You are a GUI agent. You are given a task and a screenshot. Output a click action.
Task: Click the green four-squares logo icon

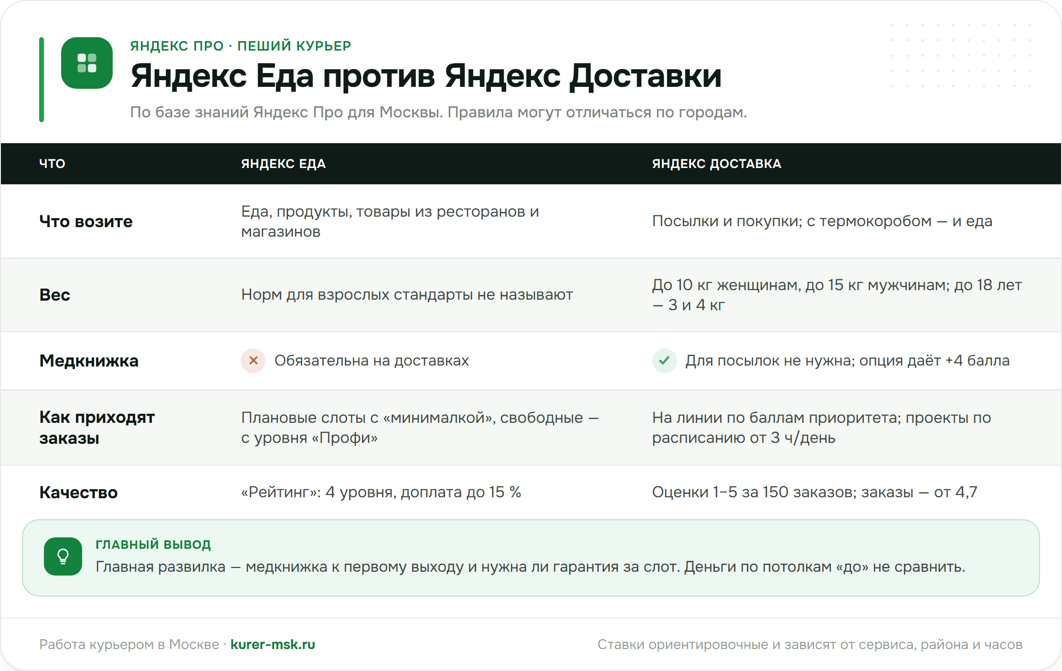click(x=87, y=63)
